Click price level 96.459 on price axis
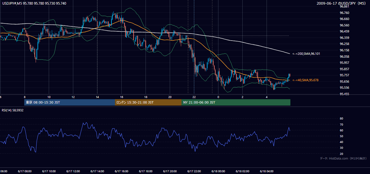 point(345,31)
